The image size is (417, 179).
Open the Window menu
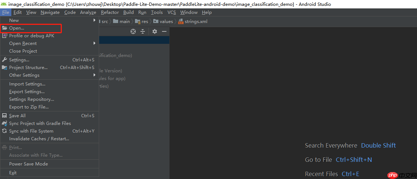pyautogui.click(x=189, y=12)
